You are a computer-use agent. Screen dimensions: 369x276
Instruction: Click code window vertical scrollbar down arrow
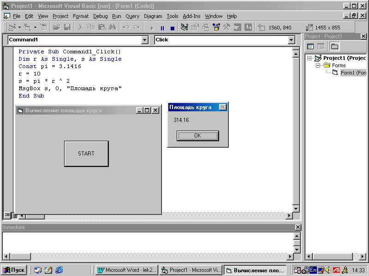pyautogui.click(x=296, y=208)
